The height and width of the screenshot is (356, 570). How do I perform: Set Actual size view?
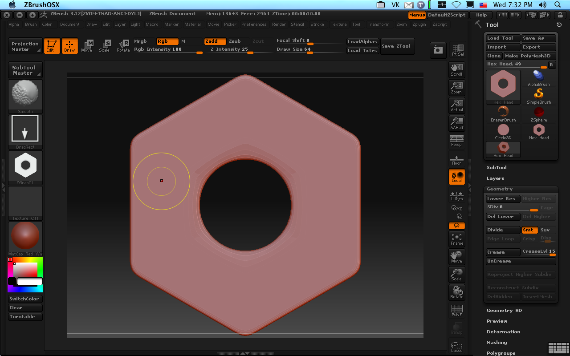456,105
